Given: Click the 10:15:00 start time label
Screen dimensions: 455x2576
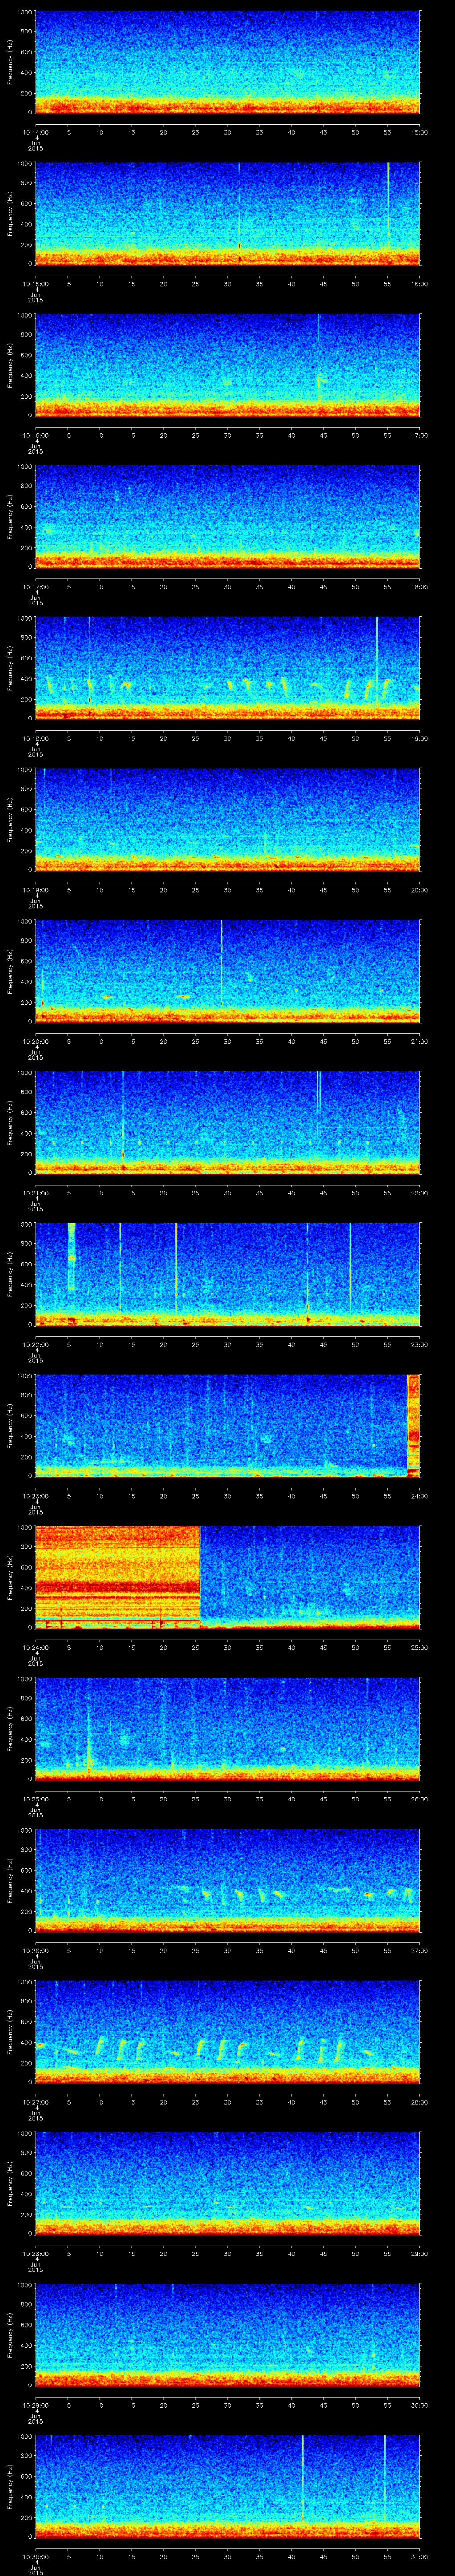Looking at the screenshot, I should point(35,284).
